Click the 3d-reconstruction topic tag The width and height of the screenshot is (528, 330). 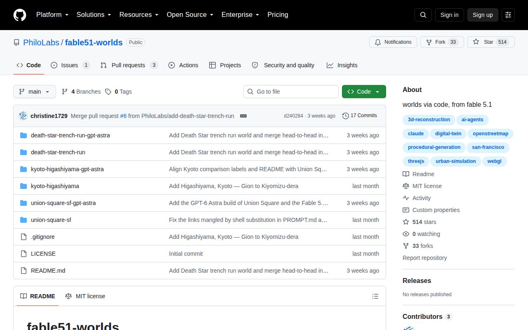(429, 120)
